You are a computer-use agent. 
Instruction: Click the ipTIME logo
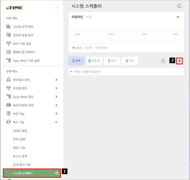point(14,8)
